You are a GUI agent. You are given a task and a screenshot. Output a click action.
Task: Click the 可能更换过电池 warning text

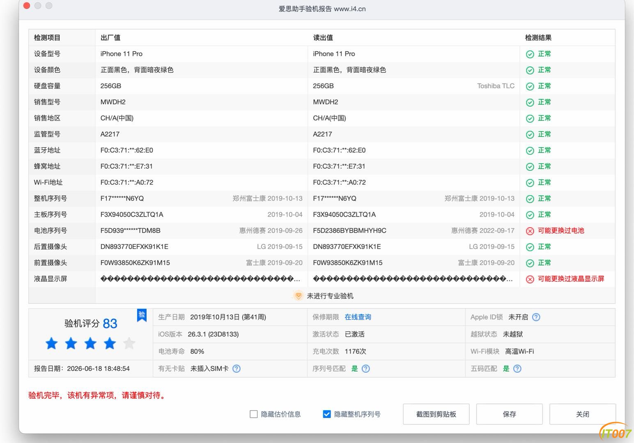tap(561, 231)
